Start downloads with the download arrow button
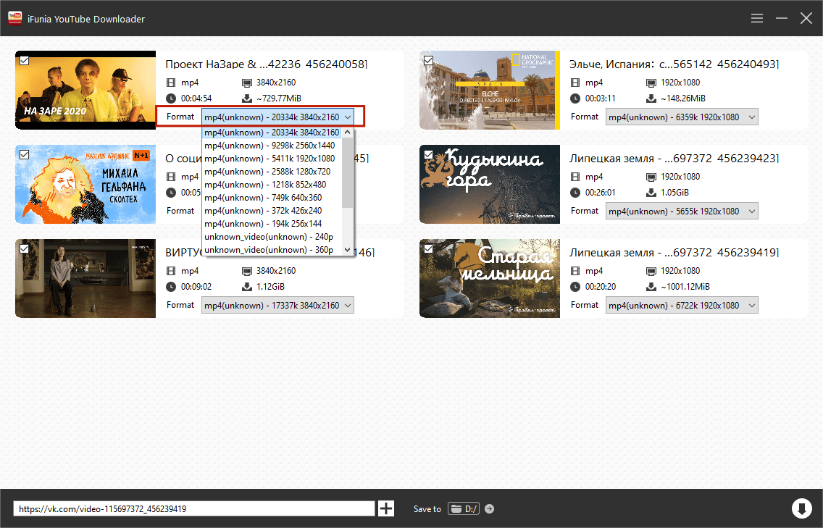Screen dimensions: 823x528 [x=801, y=508]
